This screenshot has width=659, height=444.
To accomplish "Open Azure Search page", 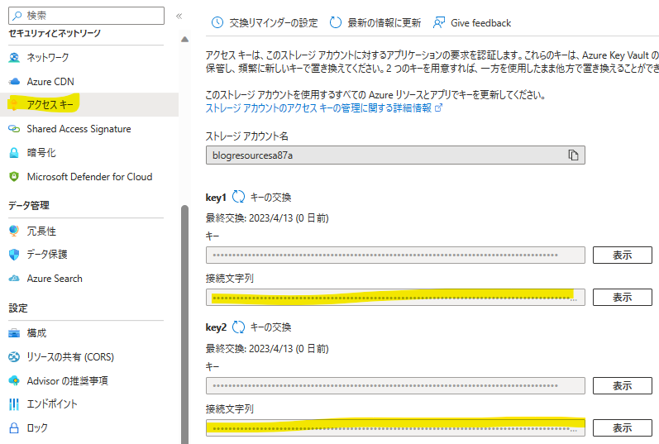I will (x=55, y=279).
